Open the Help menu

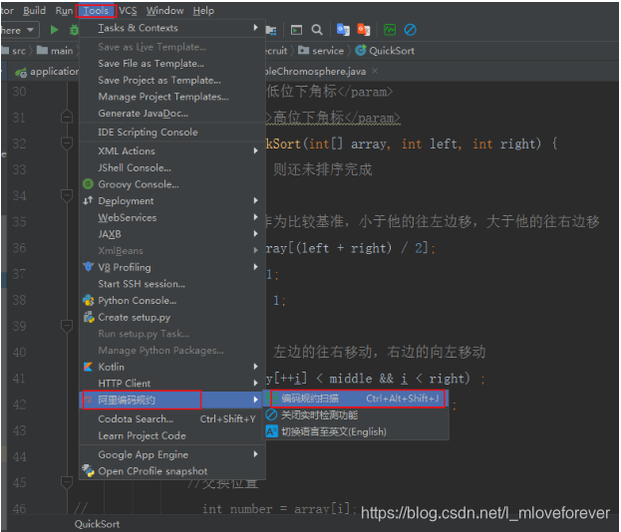point(203,11)
